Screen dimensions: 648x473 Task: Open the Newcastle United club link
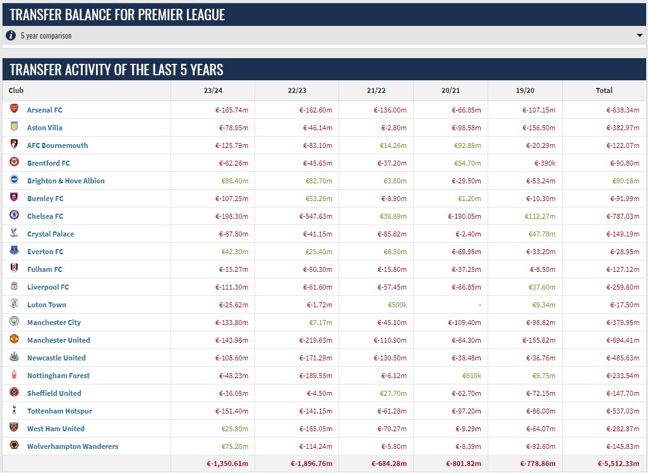tap(56, 358)
